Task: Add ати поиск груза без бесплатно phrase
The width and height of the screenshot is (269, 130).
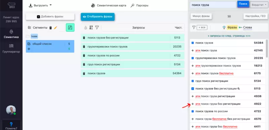Action: coord(192,127)
